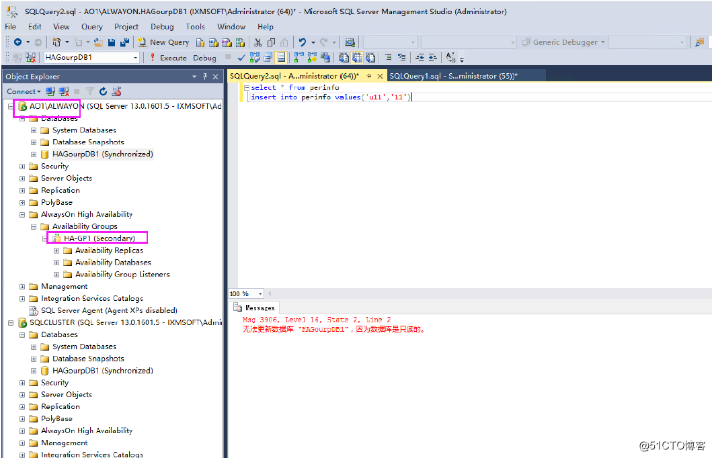Click the Msg 3906 error message line
Viewport: 712px width, 458px height.
(x=317, y=320)
